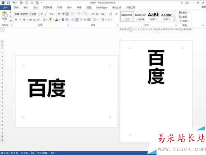Apply the Heading 2 style
This screenshot has height=155, width=206.
coord(166,16)
